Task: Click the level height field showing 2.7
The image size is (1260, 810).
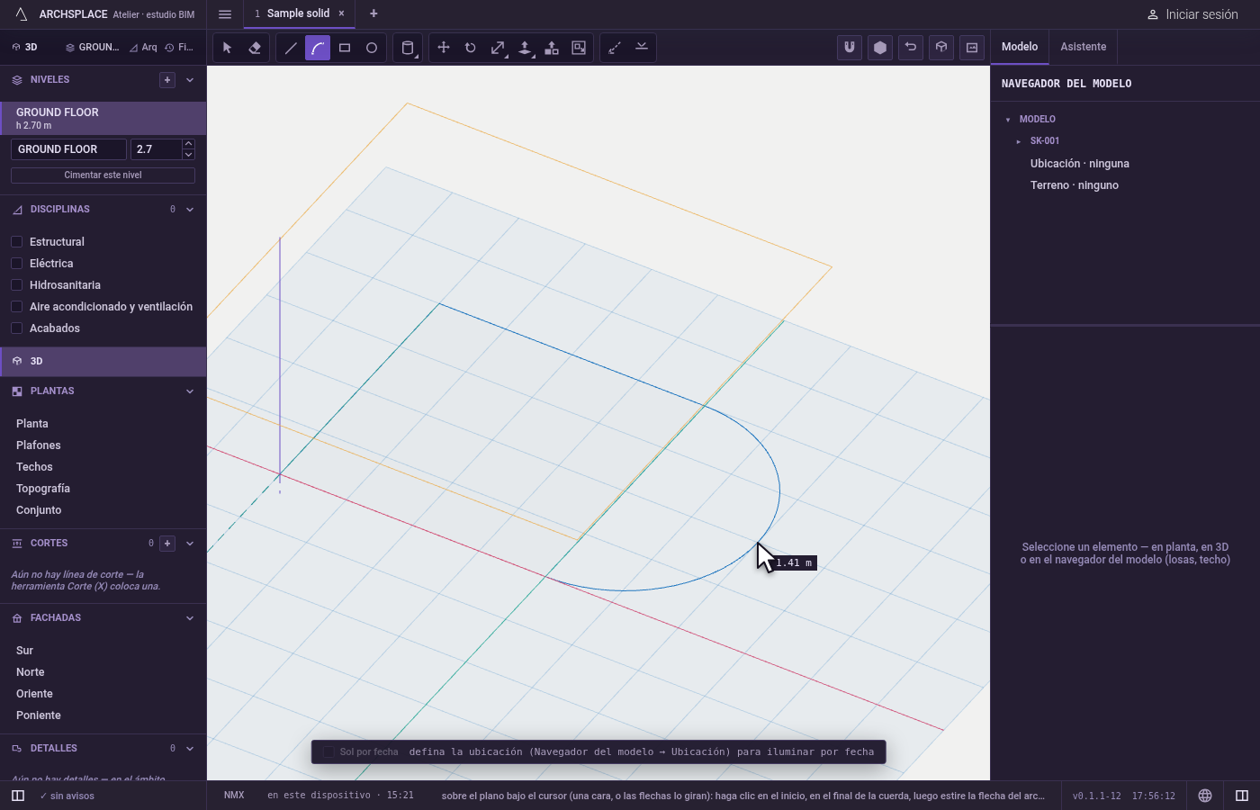Action: point(157,149)
